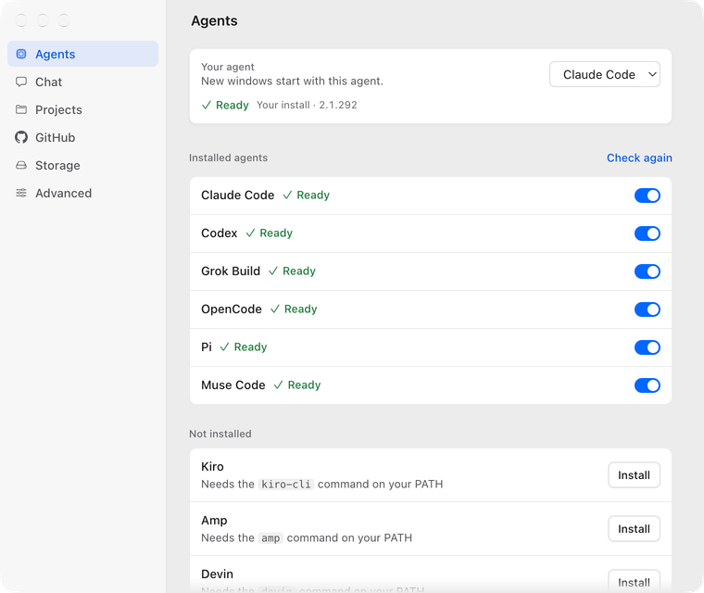
Task: Click the OpenCode agent name
Action: (232, 309)
